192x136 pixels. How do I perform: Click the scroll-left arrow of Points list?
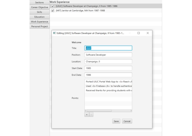86,111
